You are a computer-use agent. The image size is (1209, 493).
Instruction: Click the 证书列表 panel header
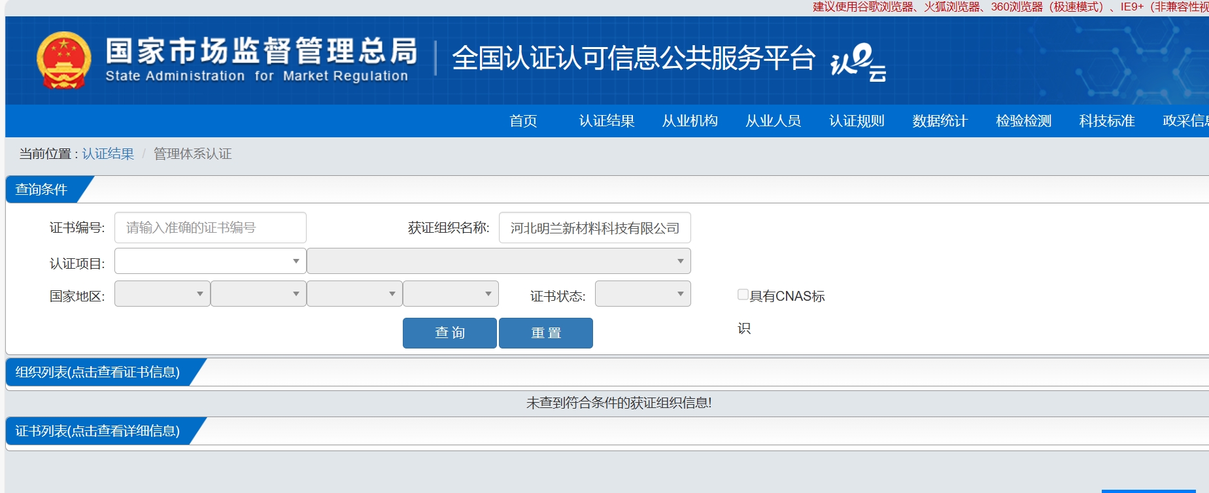tap(97, 431)
